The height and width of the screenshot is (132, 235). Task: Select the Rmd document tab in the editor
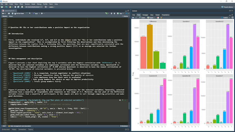click(x=9, y=11)
